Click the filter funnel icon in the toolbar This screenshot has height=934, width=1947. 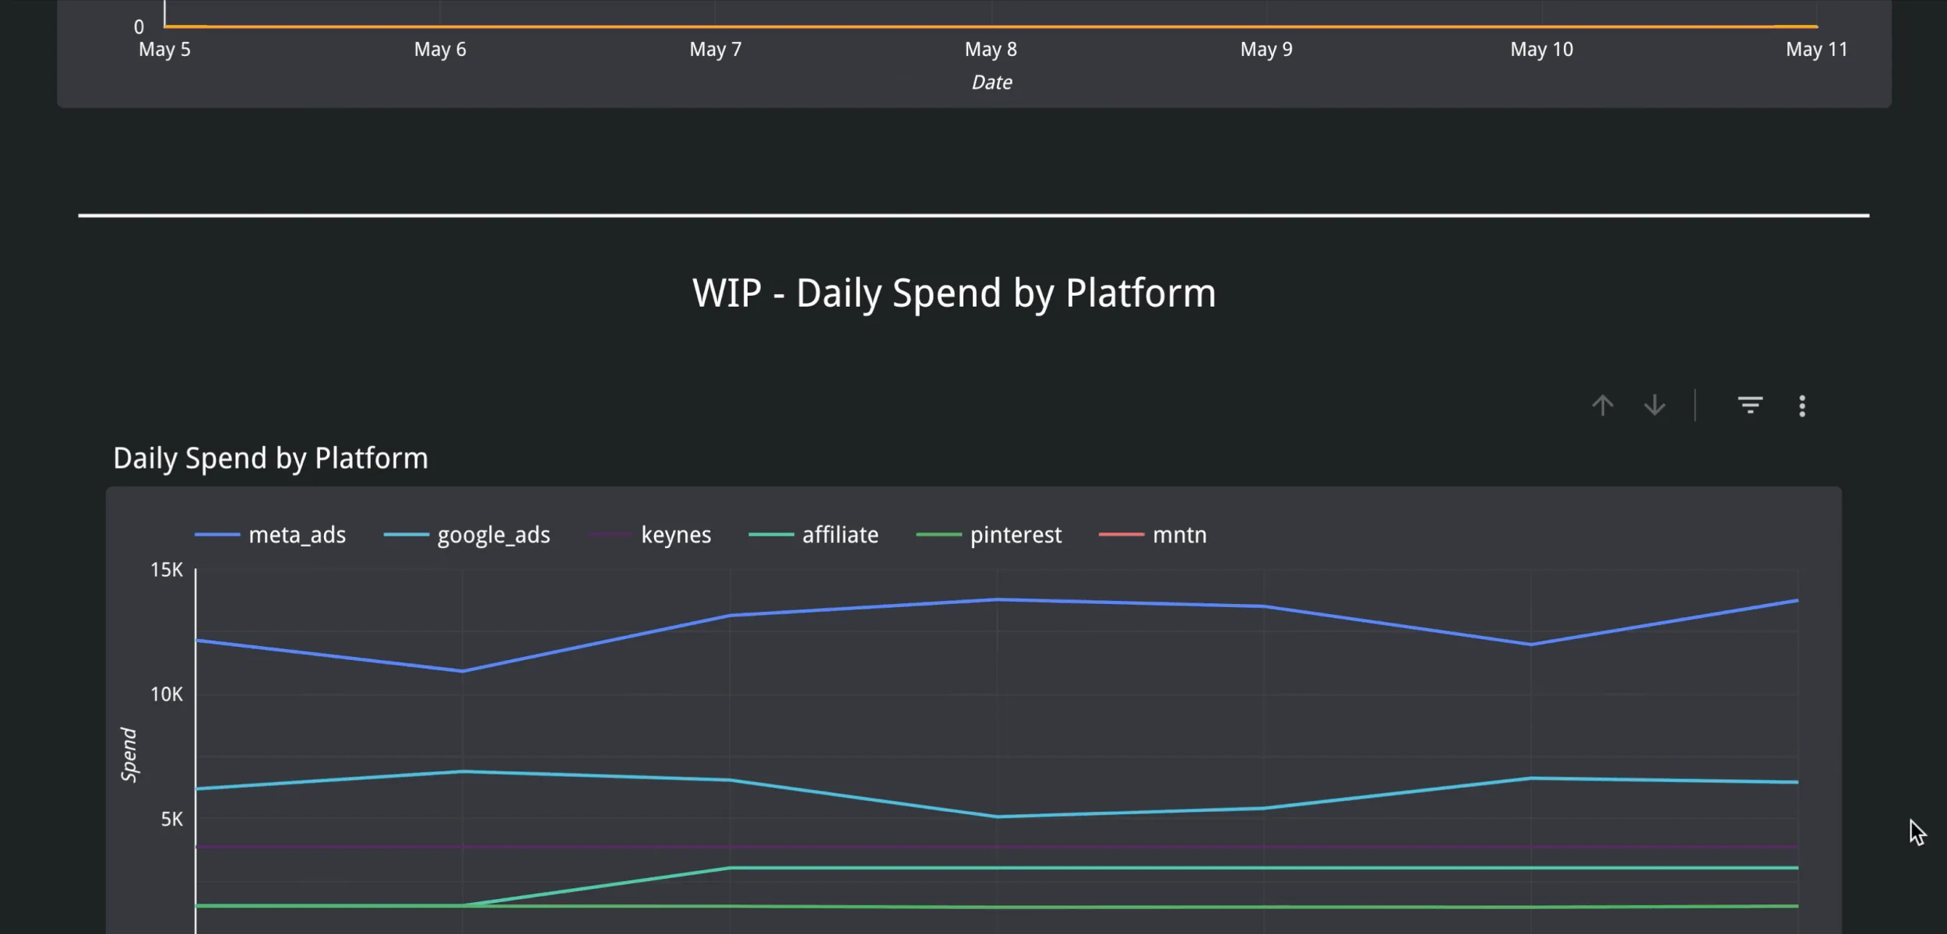tap(1751, 405)
